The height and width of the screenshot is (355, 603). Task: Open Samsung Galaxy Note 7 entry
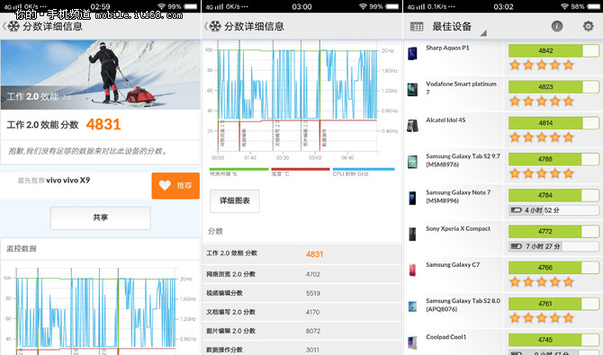click(503, 201)
